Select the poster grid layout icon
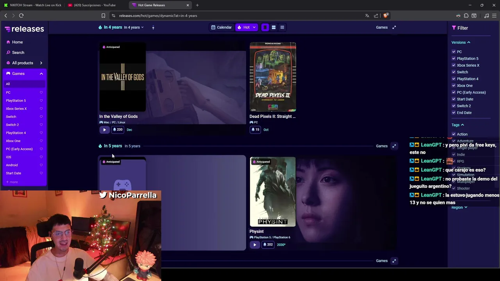Image resolution: width=500 pixels, height=281 pixels. tap(265, 27)
